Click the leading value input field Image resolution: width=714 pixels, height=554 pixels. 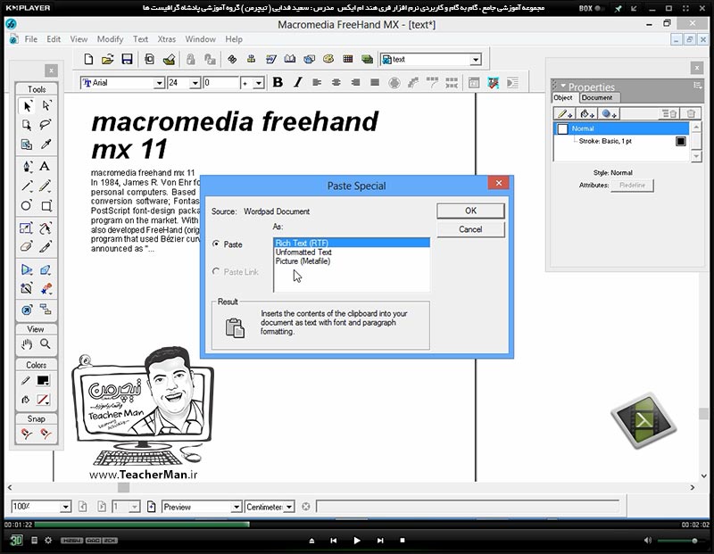pos(220,83)
